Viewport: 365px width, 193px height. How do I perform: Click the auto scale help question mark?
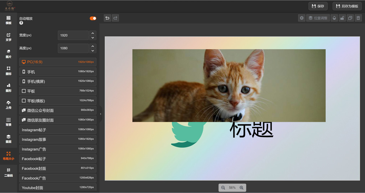(21, 23)
